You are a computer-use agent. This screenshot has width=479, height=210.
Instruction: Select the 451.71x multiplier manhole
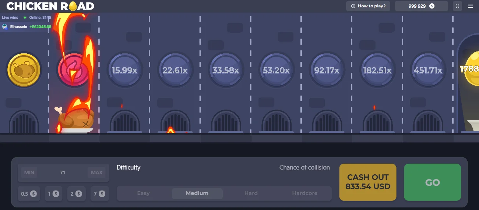(428, 70)
